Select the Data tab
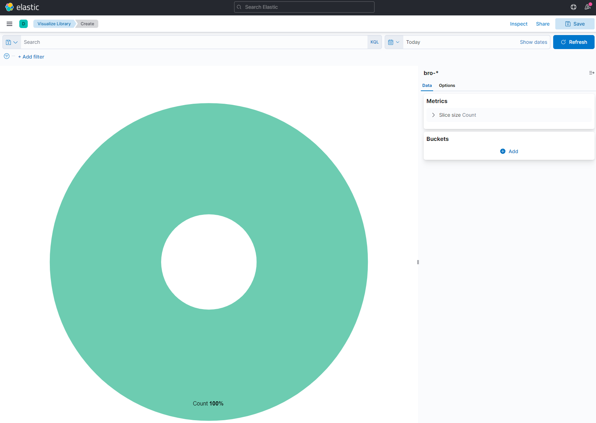 [x=427, y=86]
